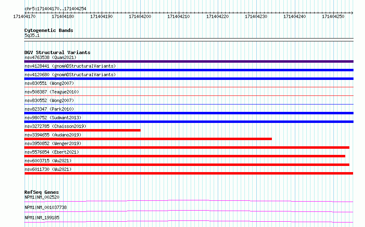Open the NPM1|NM_199185 transcript label
The width and height of the screenshot is (365, 227).
[42, 218]
